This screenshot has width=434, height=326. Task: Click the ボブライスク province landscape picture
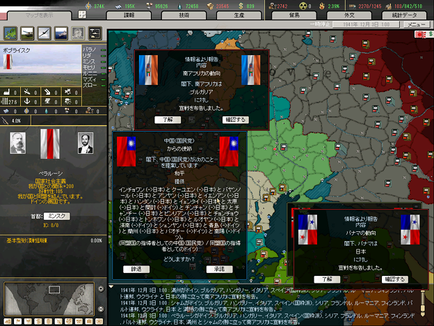click(40, 65)
